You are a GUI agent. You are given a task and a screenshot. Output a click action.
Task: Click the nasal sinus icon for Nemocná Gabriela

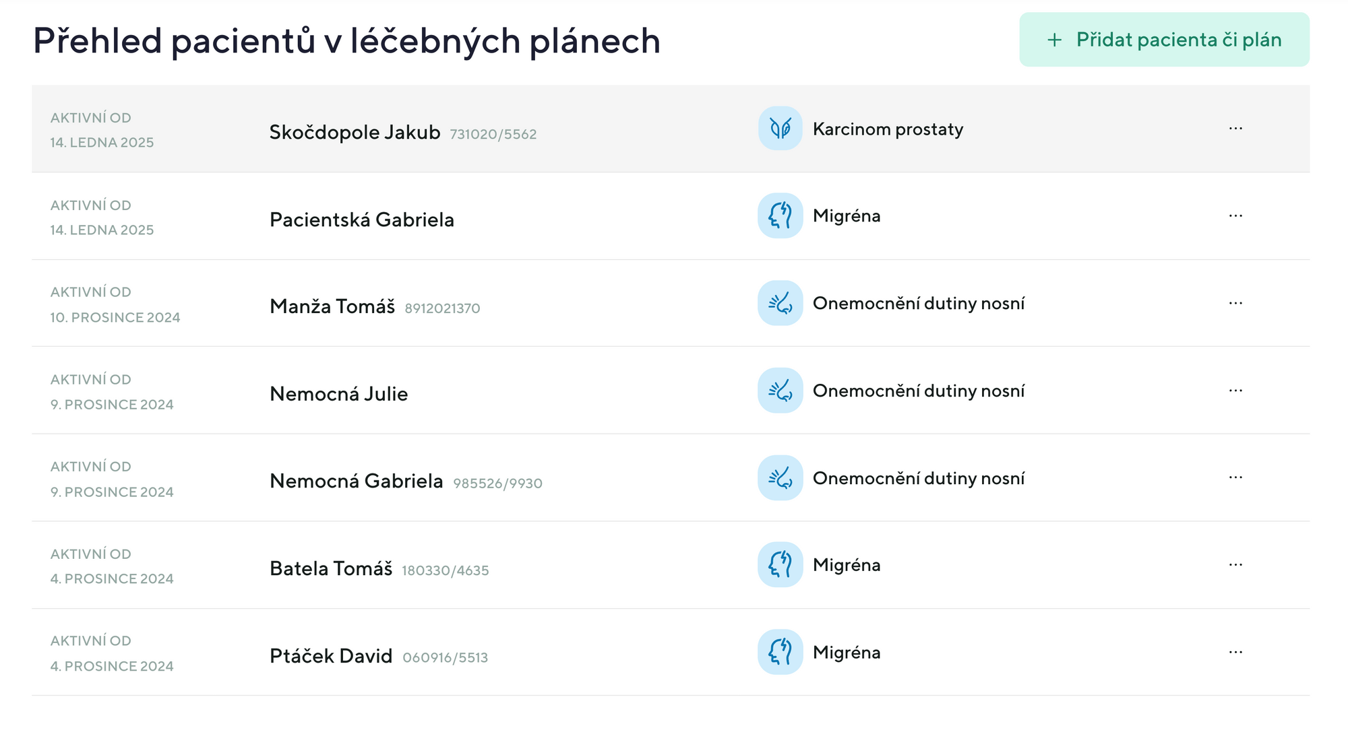coord(779,478)
